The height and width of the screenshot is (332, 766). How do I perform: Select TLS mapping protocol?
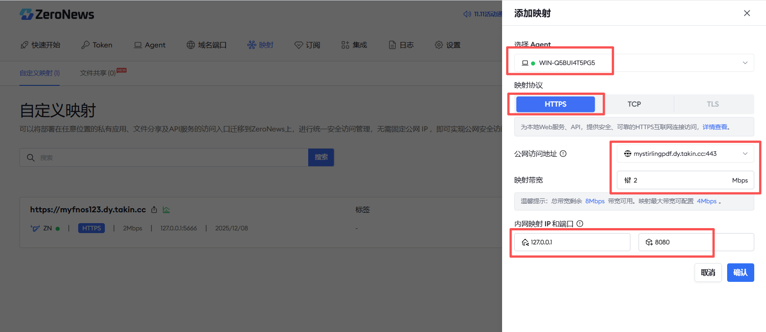click(712, 104)
